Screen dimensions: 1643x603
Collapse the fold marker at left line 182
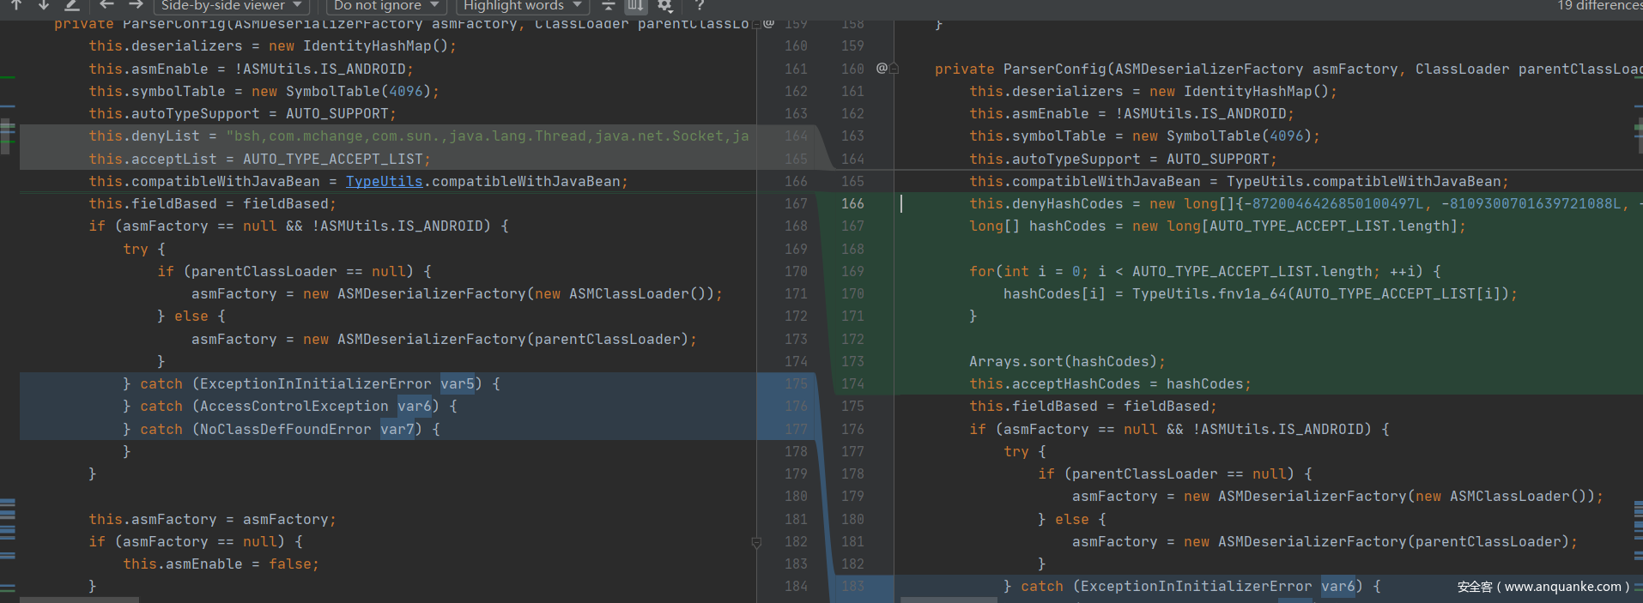756,542
